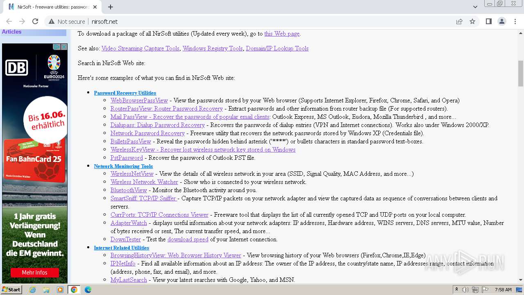
Task: Open BluetoothView link
Action: point(129,190)
